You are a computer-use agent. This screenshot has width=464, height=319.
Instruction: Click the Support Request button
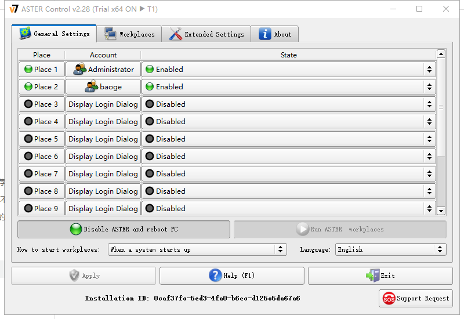(416, 298)
